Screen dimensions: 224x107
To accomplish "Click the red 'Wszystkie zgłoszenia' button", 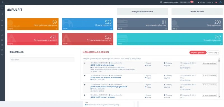I will pyautogui.click(x=198, y=53).
